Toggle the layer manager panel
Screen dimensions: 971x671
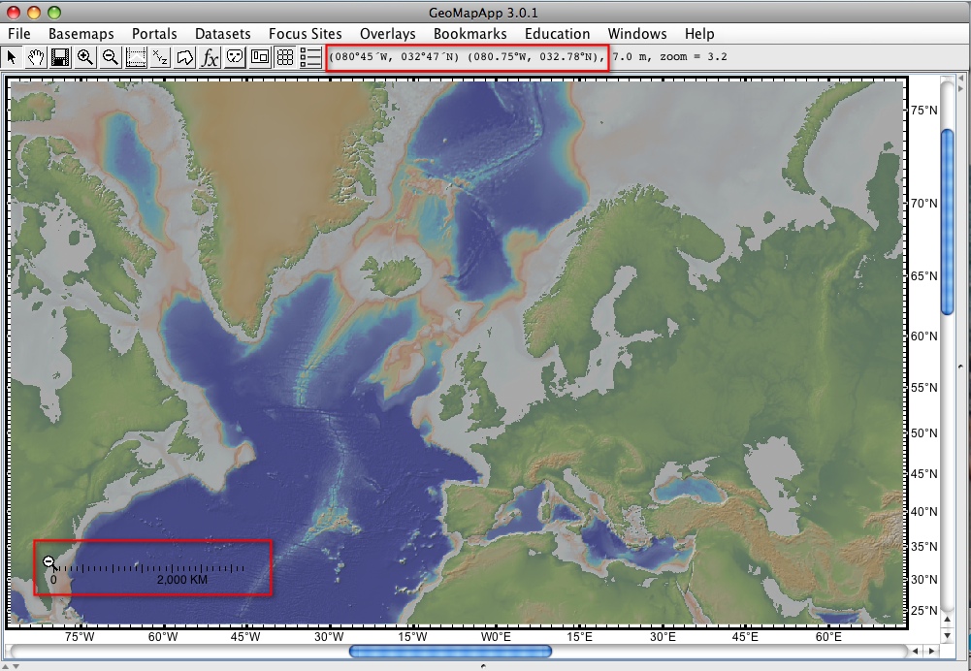(x=310, y=56)
